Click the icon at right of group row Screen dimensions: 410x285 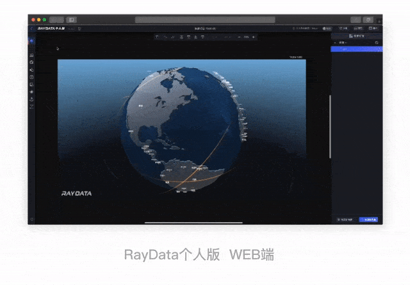(x=377, y=43)
